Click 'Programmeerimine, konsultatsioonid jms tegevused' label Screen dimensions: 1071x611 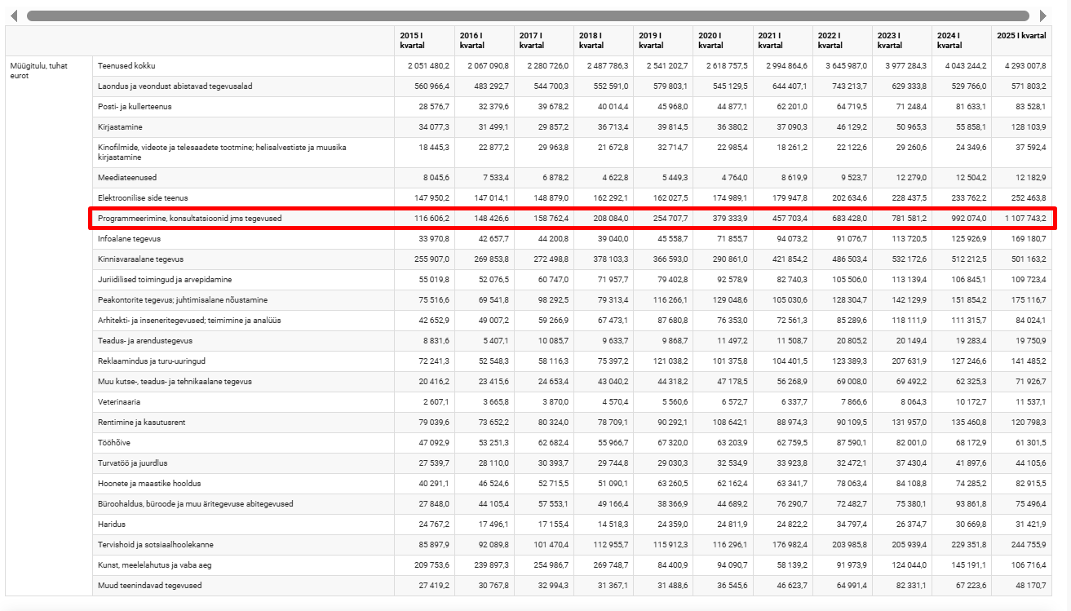(189, 219)
